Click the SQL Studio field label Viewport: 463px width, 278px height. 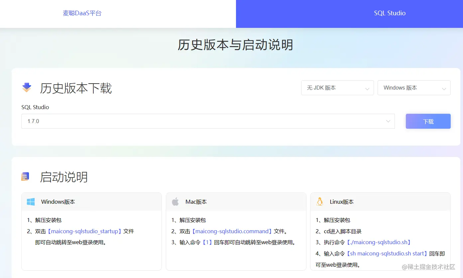point(35,107)
